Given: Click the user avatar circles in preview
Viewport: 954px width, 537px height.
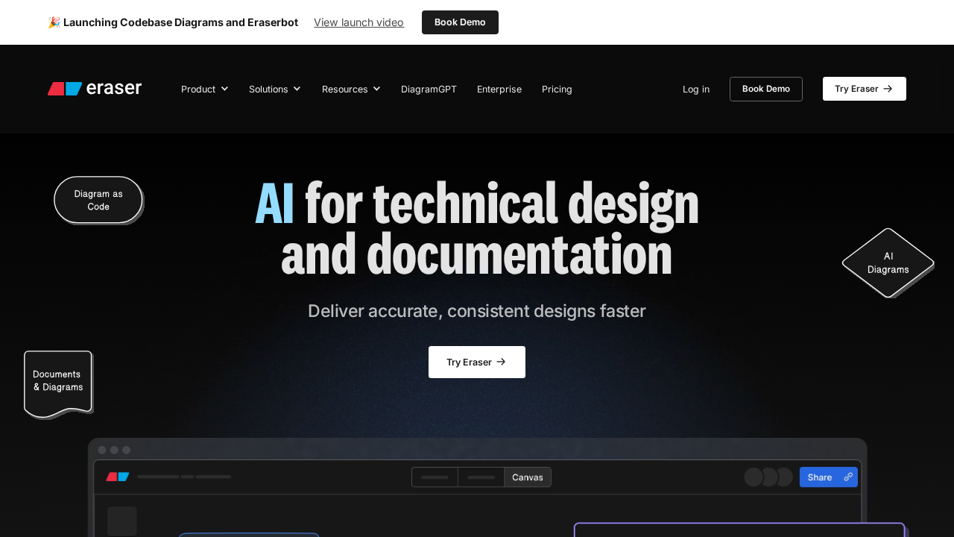Looking at the screenshot, I should [768, 477].
